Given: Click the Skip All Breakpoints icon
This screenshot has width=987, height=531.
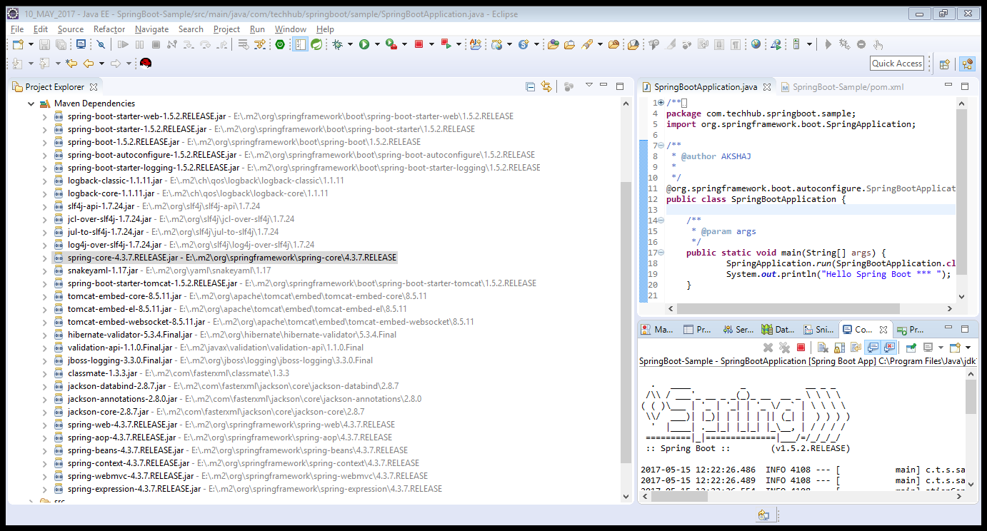Looking at the screenshot, I should [100, 44].
